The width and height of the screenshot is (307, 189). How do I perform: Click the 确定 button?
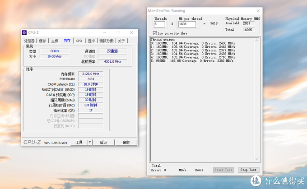[x=126, y=143]
